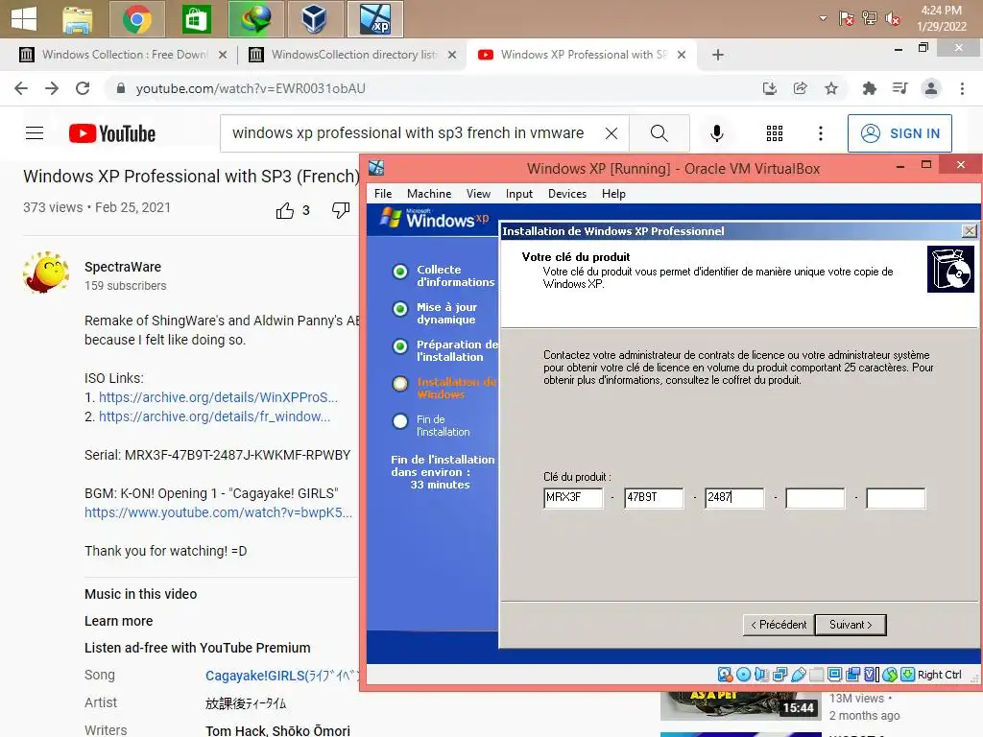The image size is (983, 737).
Task: Click the VirtualBox USB devices status icon
Action: point(798,675)
